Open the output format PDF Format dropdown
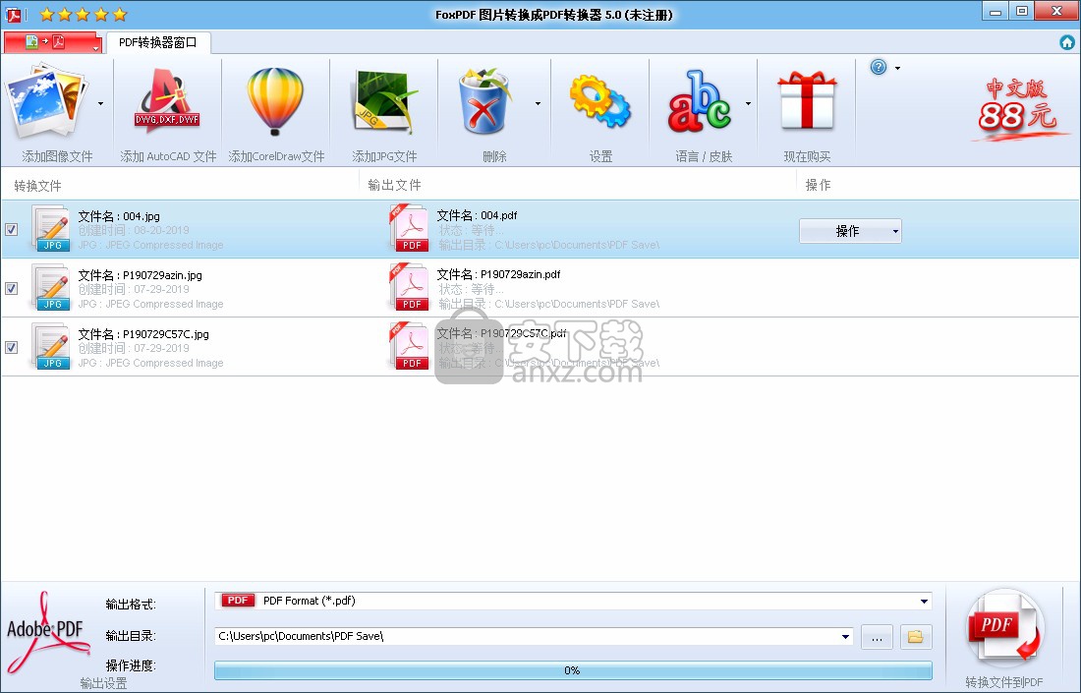 click(x=573, y=601)
